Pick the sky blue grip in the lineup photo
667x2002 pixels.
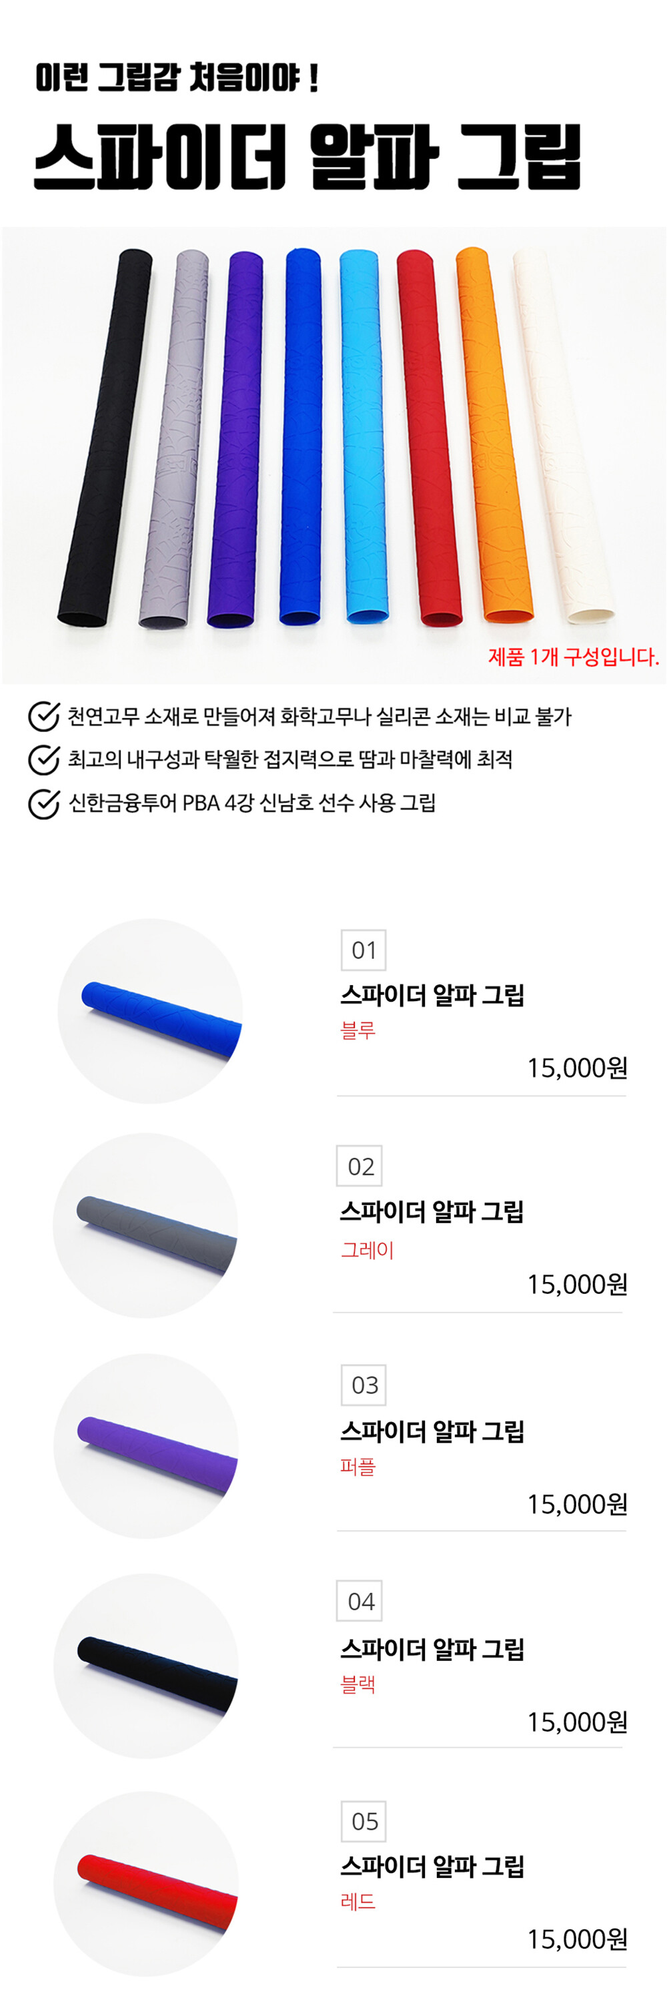[x=364, y=435]
